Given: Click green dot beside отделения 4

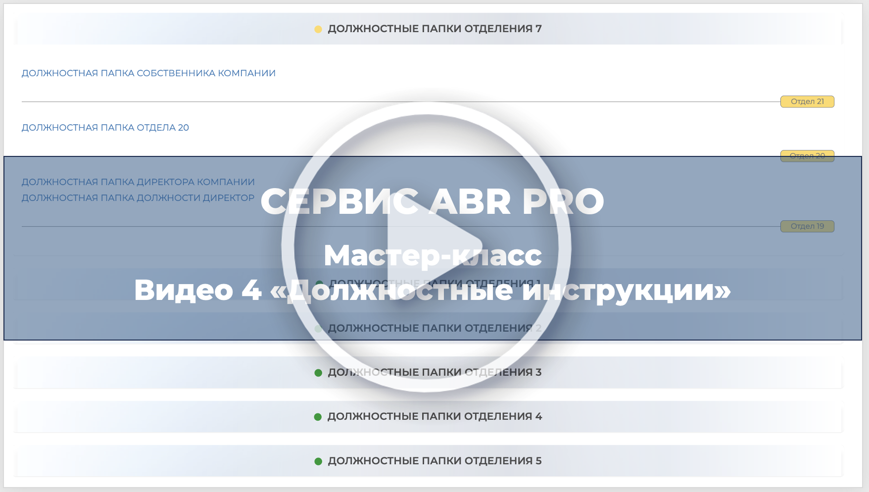Looking at the screenshot, I should click(318, 417).
